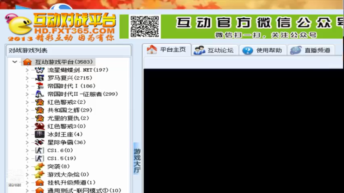Click the 红色警戒2 icon

pyautogui.click(x=40, y=102)
